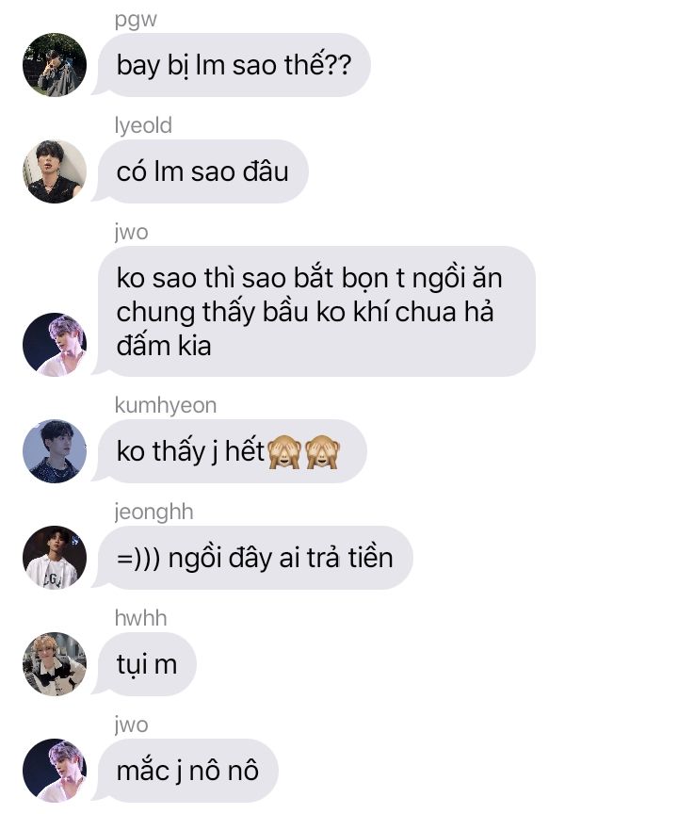This screenshot has height=814, width=678.
Task: Select the 'bay bị lm sao thế??' message bubble
Action: pos(232,65)
